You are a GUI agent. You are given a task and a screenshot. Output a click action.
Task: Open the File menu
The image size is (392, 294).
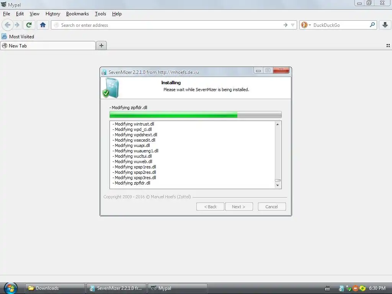(7, 14)
